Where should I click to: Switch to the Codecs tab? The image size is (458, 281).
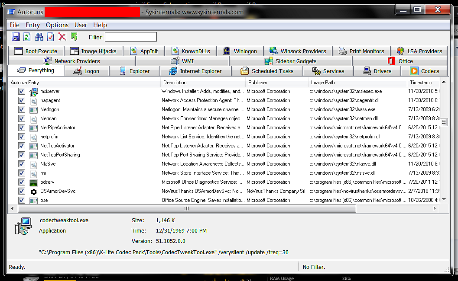(424, 71)
